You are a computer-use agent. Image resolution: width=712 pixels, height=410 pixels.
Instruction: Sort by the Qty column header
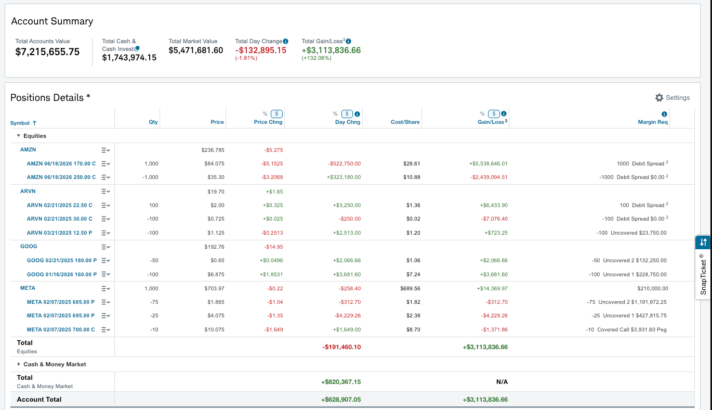[x=153, y=122]
